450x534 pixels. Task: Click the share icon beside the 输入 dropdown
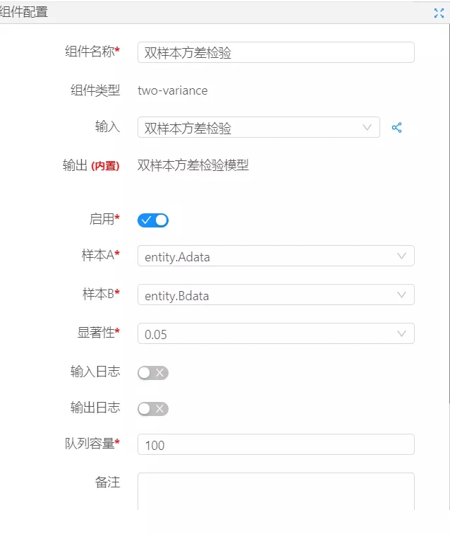pos(397,128)
